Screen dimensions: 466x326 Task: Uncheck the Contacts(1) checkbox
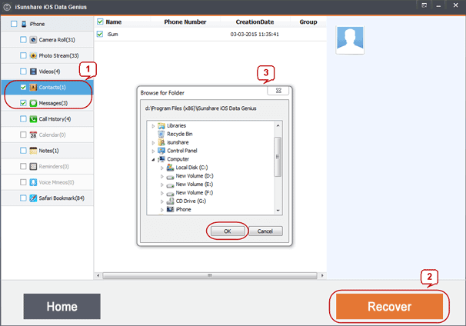23,87
